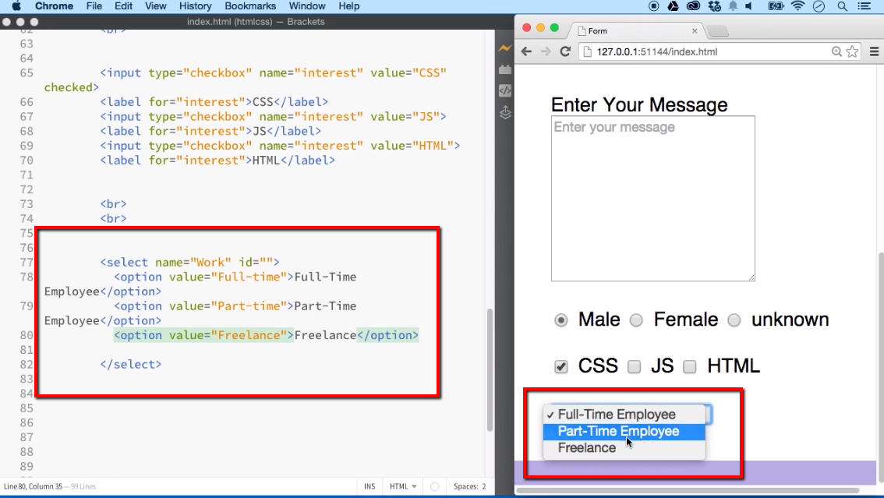Toggle the INS insert mode indicator
The image size is (884, 498).
[370, 486]
